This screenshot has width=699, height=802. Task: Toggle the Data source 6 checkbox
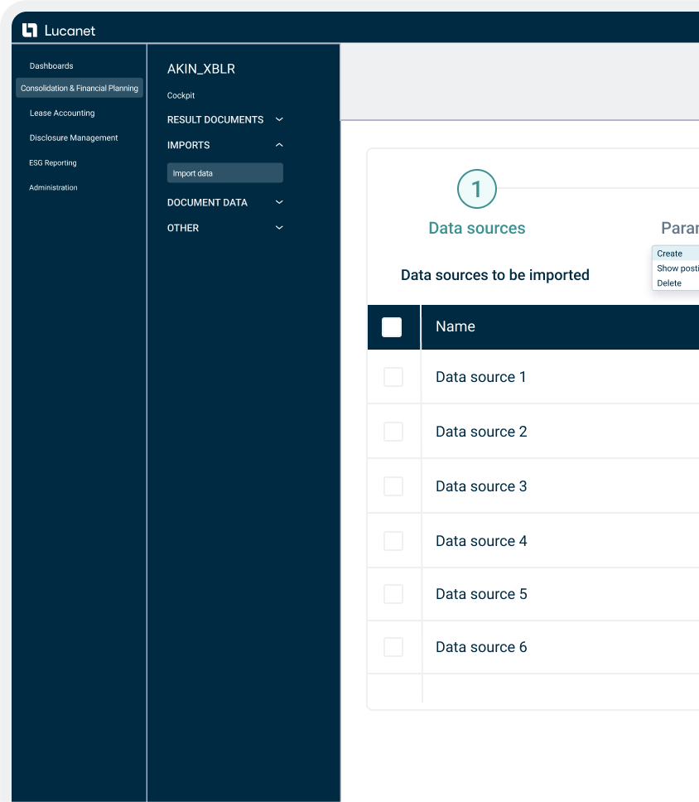(393, 647)
